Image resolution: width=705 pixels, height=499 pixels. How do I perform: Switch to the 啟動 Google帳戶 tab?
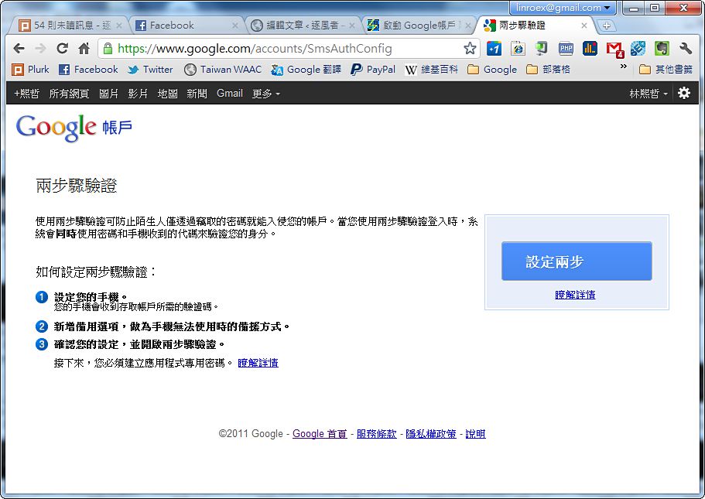[x=419, y=26]
